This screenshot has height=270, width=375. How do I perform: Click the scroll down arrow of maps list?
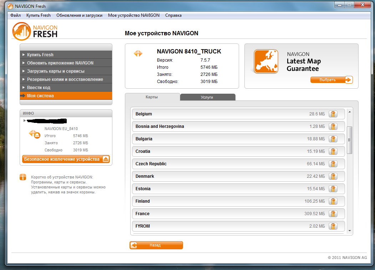coord(349,230)
